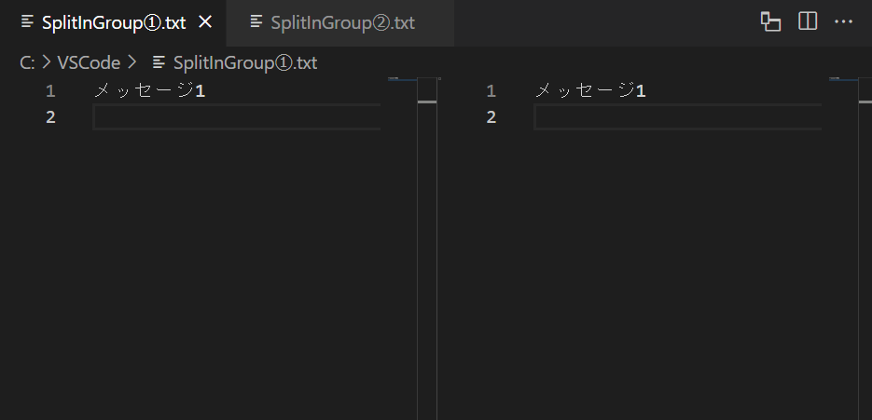The height and width of the screenshot is (420, 872).
Task: Select the SplitInGroup①.txt tab
Action: click(x=114, y=22)
